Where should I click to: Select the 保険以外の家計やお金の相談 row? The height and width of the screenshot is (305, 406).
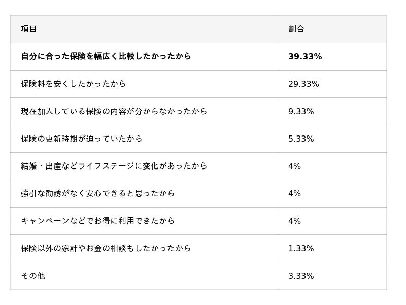106,248
